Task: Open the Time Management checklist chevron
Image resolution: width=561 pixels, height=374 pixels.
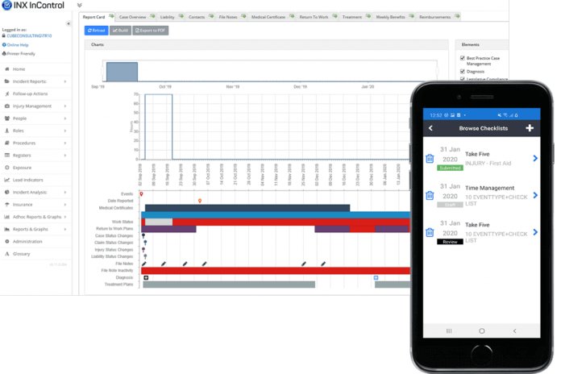Action: click(535, 195)
